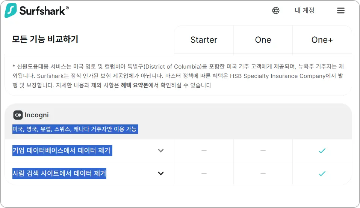The width and height of the screenshot is (360, 208).
Task: Open the 내 계정 account link
Action: 304,10
